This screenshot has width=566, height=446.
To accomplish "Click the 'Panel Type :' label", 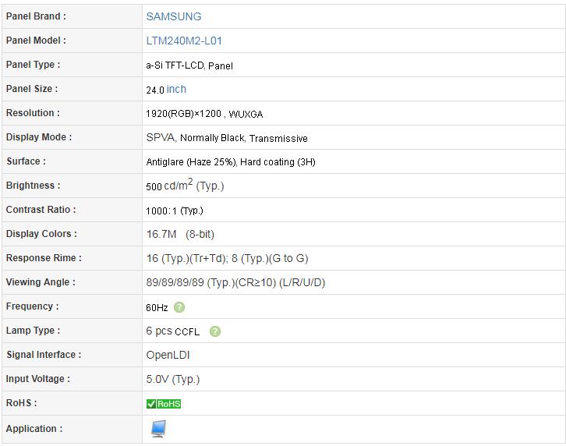I will [x=34, y=65].
